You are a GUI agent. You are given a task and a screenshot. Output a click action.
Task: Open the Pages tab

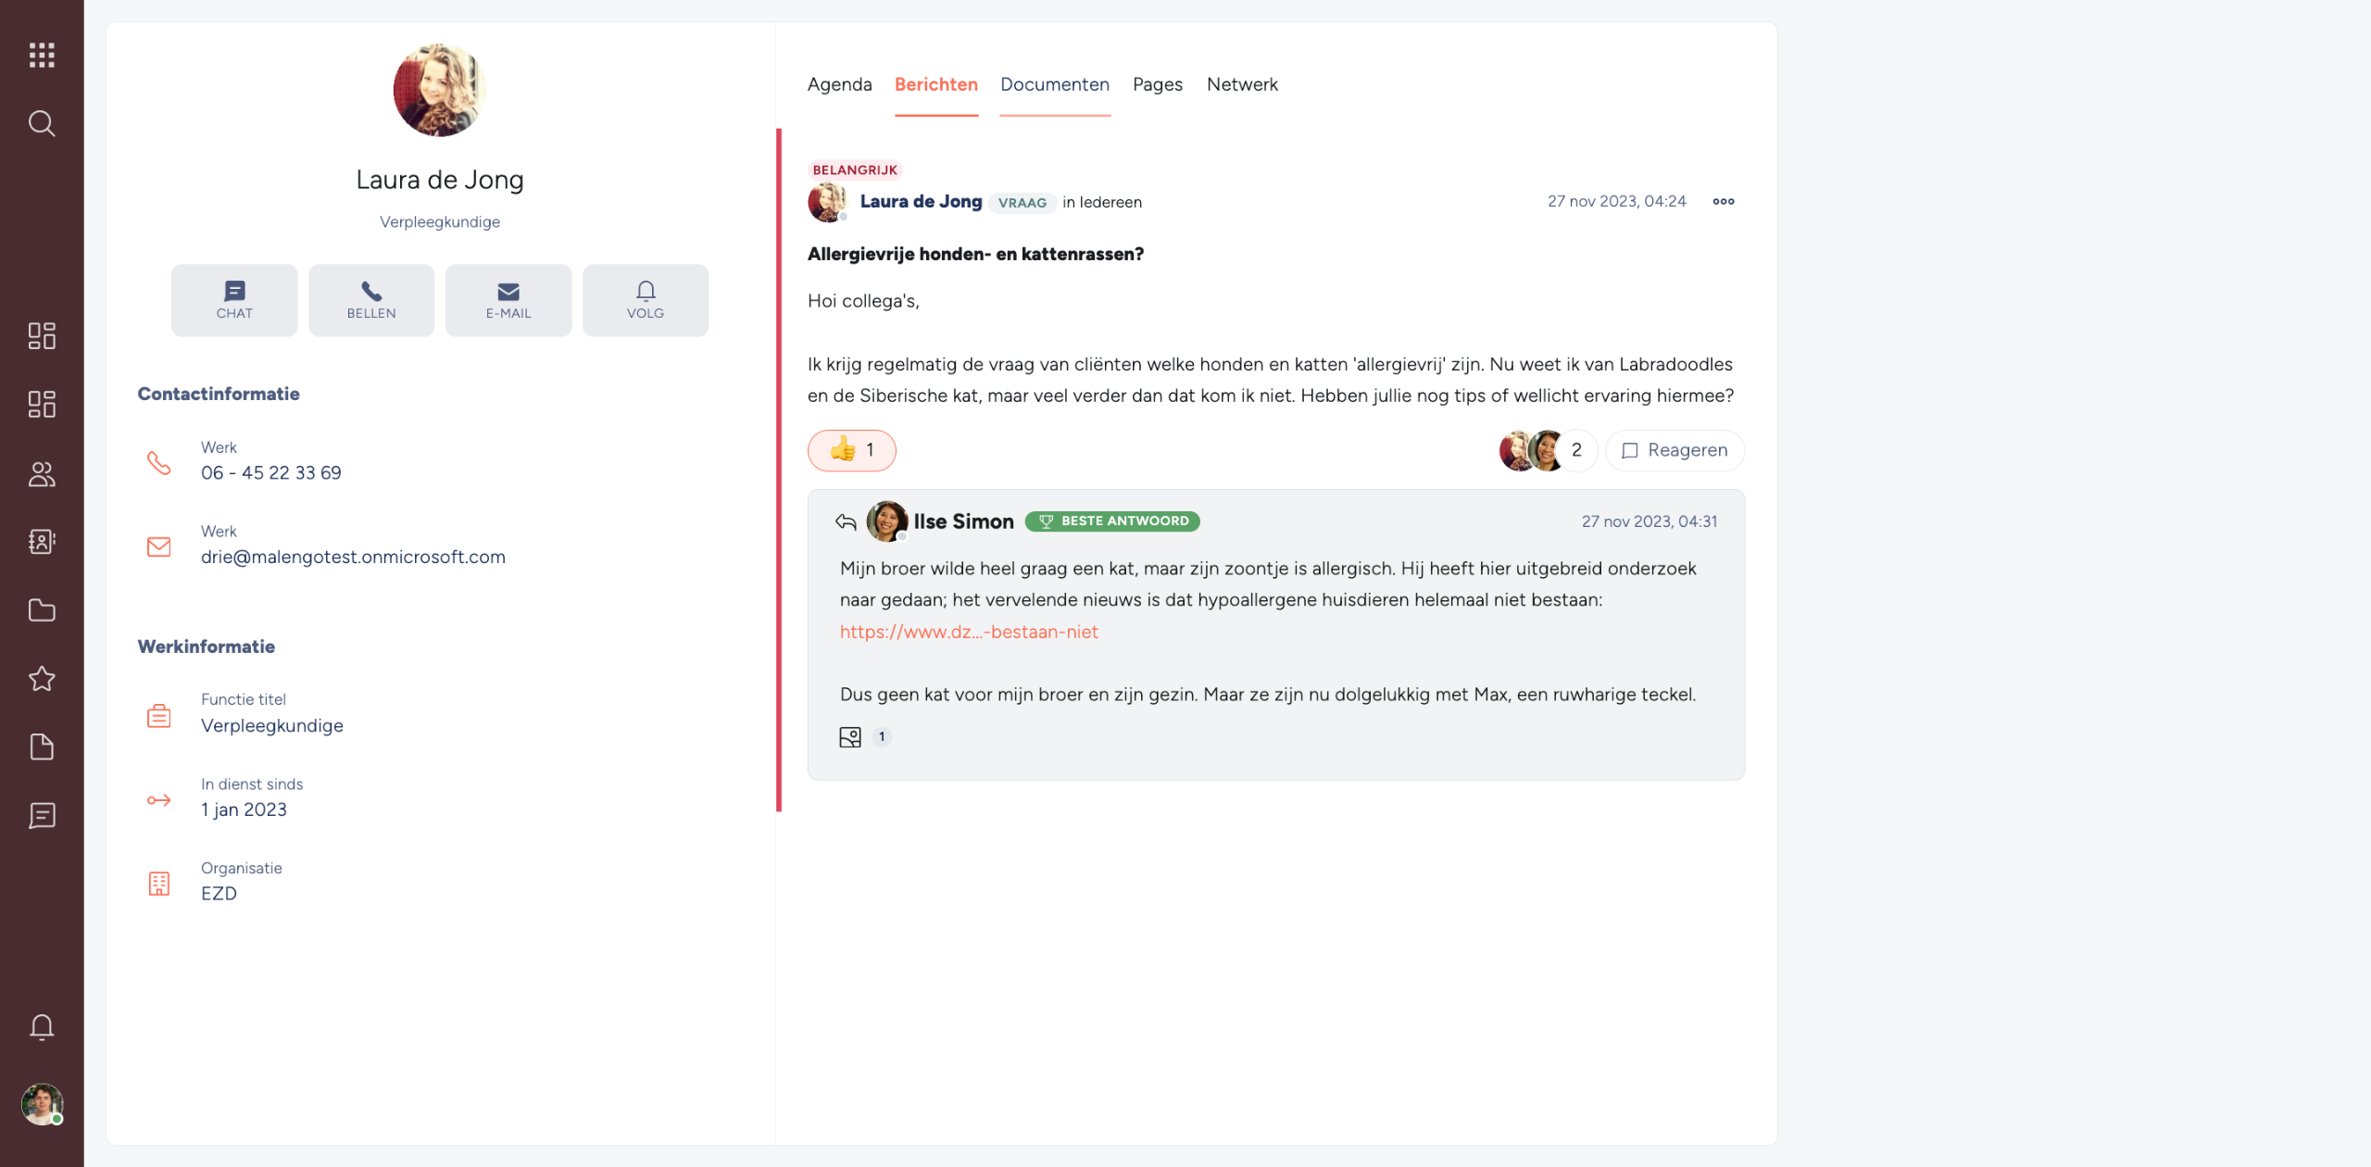1158,84
